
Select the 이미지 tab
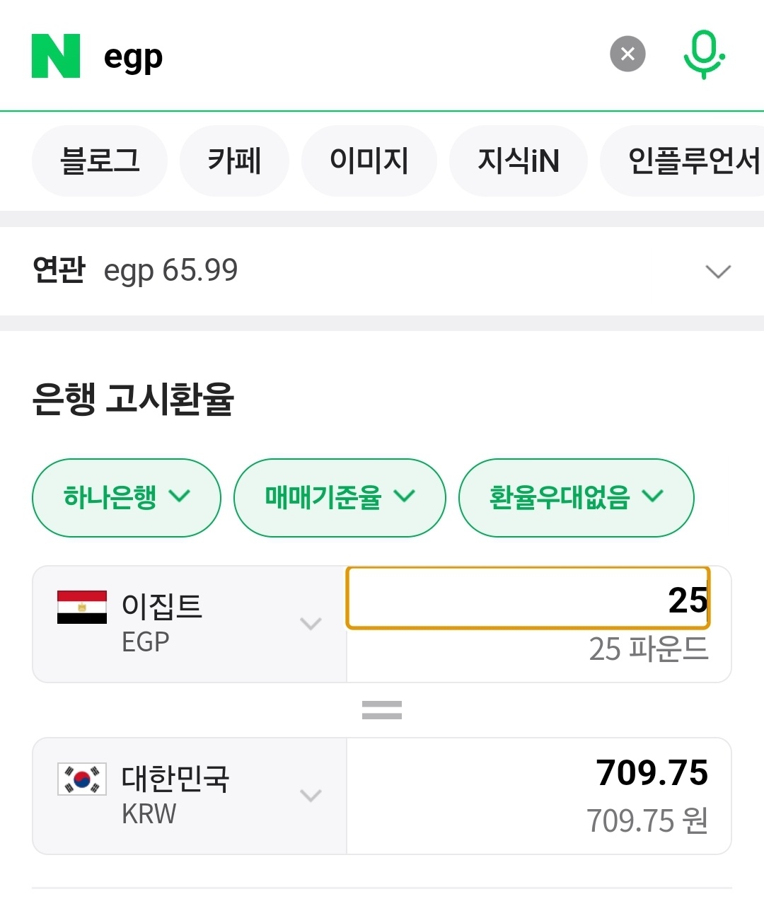pos(369,161)
